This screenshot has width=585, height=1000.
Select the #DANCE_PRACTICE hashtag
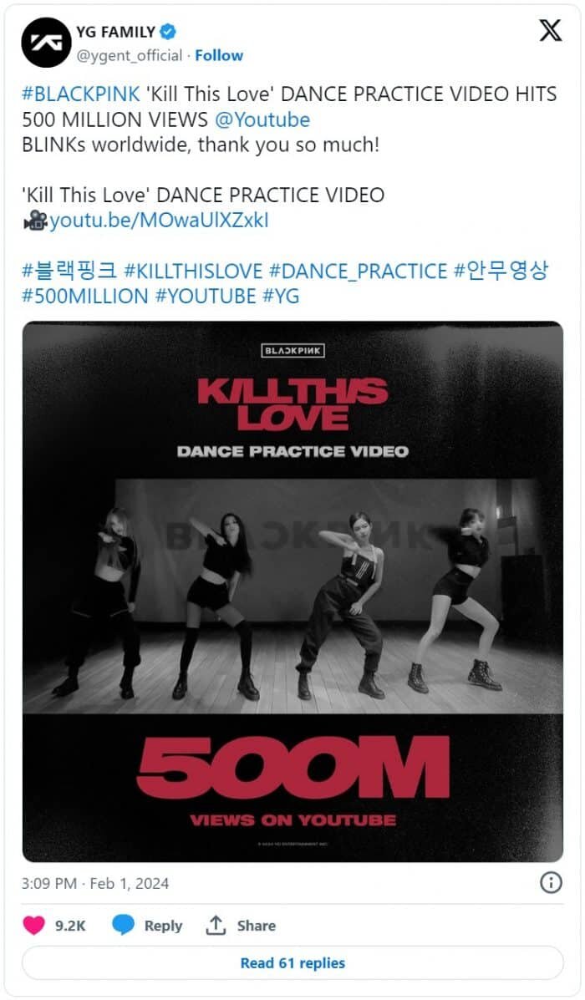(358, 271)
